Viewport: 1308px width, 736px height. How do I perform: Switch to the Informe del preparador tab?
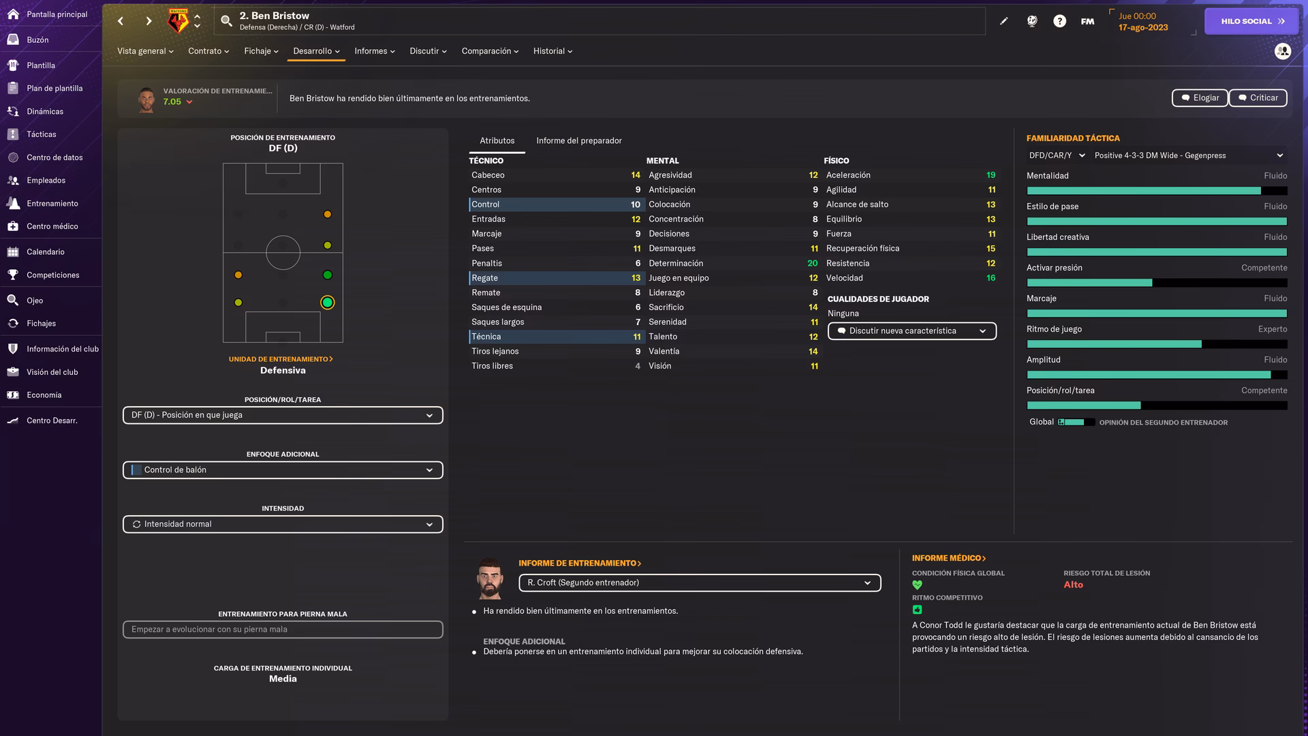579,141
